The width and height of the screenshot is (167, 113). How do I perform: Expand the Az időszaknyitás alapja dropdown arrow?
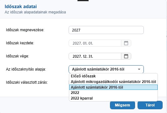[x=139, y=69]
